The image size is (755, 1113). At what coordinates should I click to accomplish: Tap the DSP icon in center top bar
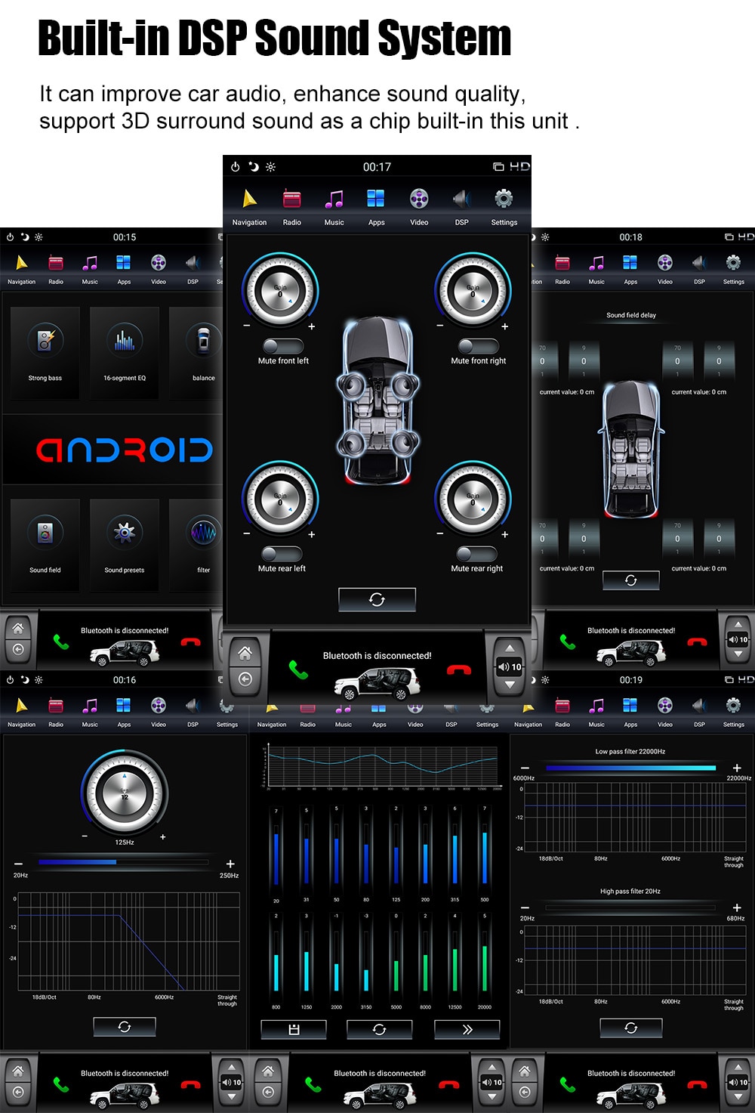point(461,207)
